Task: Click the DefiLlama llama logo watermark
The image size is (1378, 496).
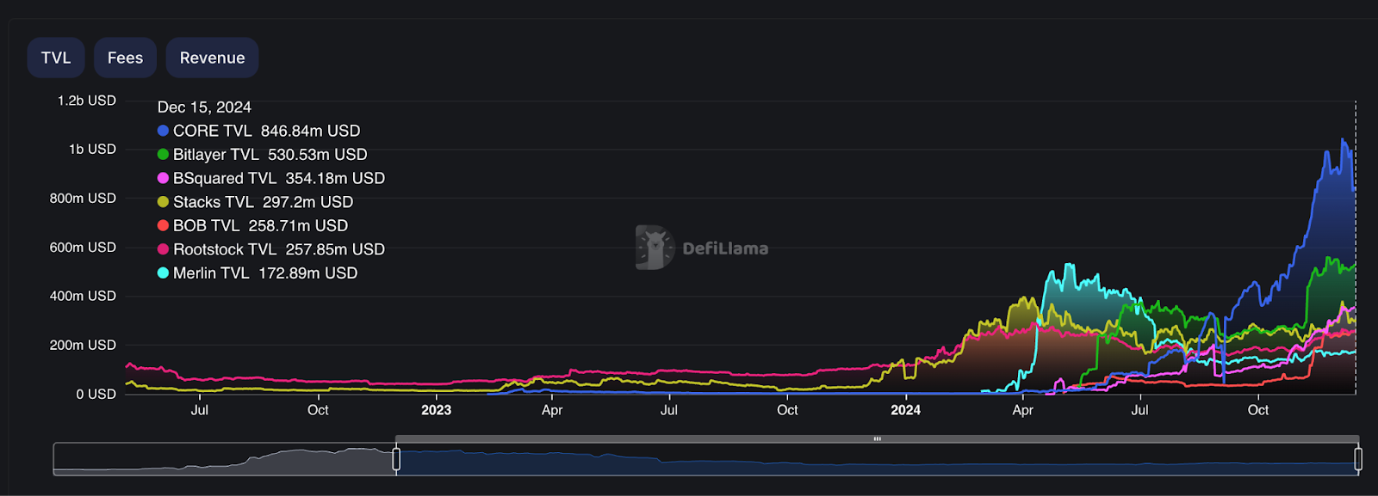Action: pyautogui.click(x=655, y=248)
